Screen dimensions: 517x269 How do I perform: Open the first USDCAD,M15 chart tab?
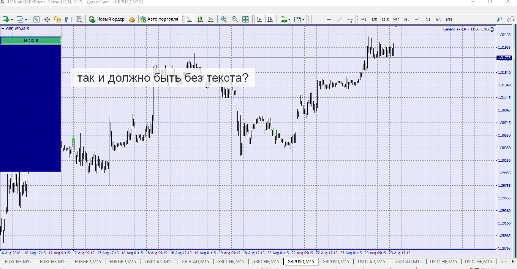tap(372, 261)
